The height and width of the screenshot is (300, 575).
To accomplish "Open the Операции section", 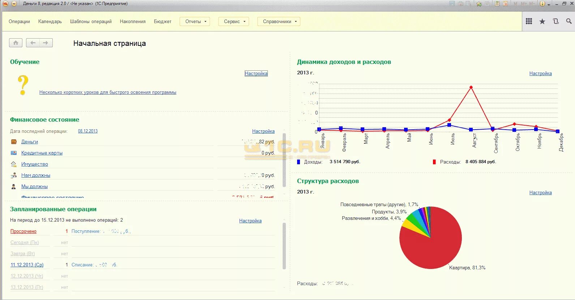I will coord(20,21).
